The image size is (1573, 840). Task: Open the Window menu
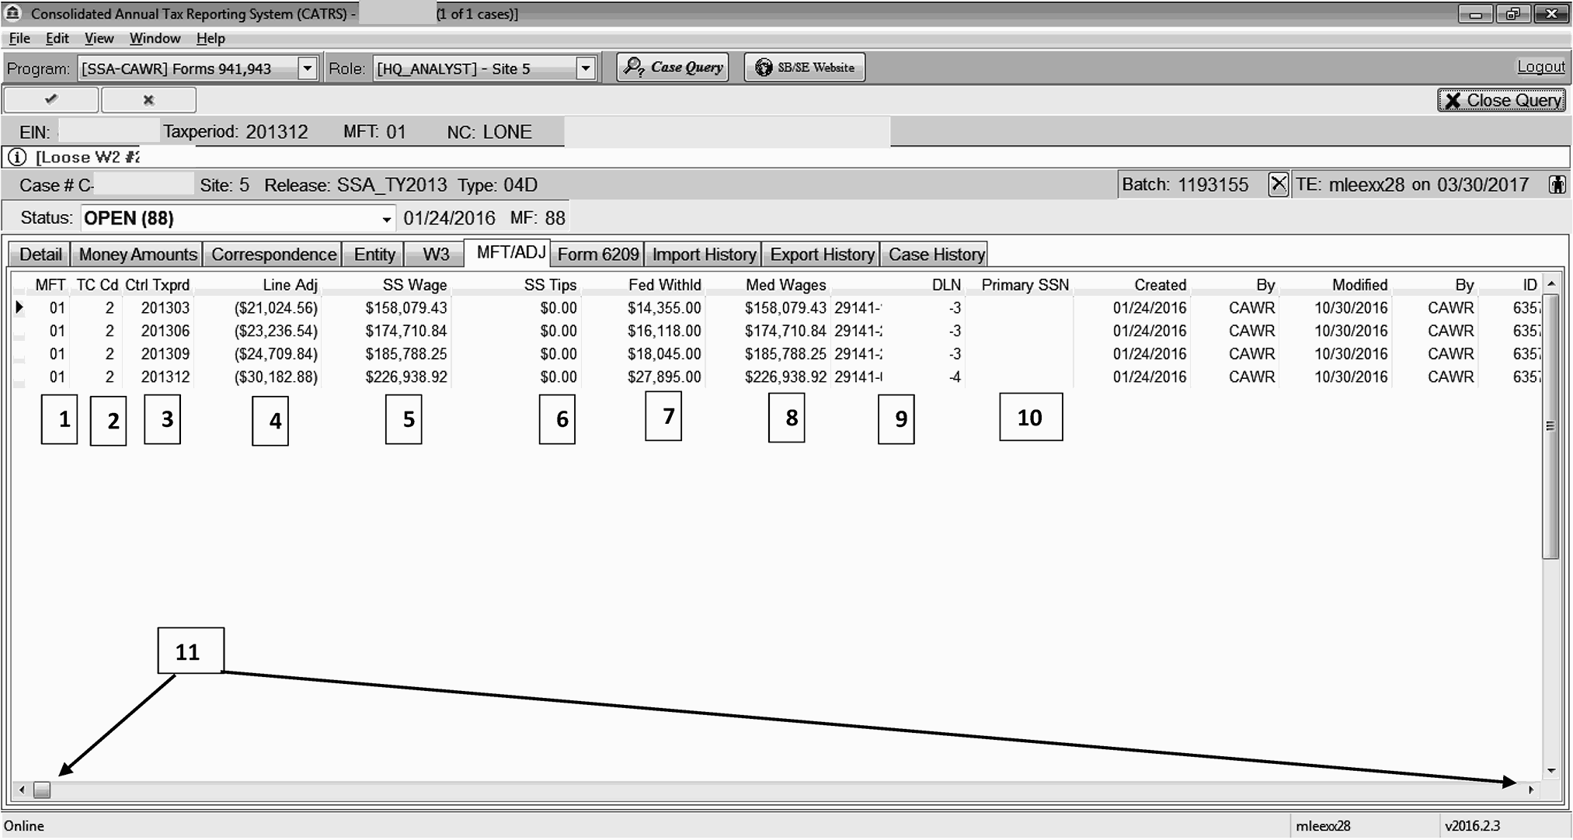click(x=155, y=38)
